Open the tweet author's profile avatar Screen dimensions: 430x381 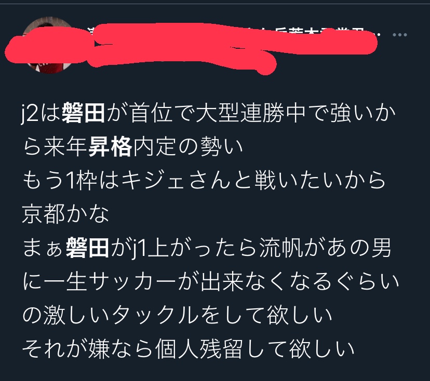click(x=49, y=45)
